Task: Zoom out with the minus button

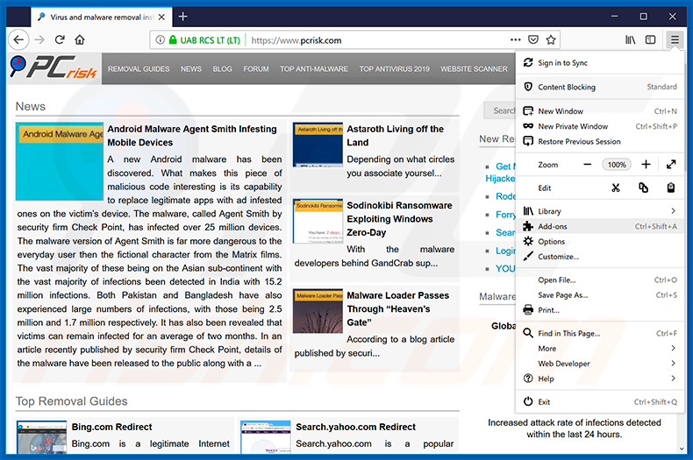Action: coord(587,165)
